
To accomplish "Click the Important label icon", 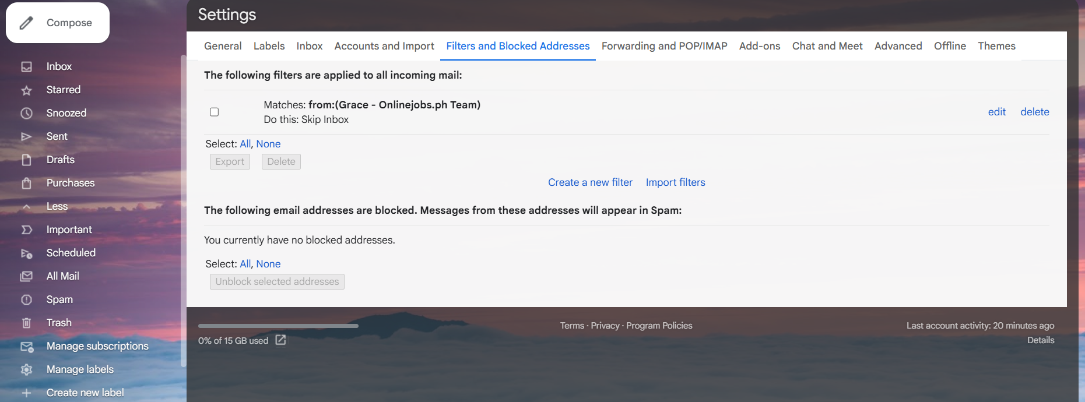I will click(x=26, y=230).
